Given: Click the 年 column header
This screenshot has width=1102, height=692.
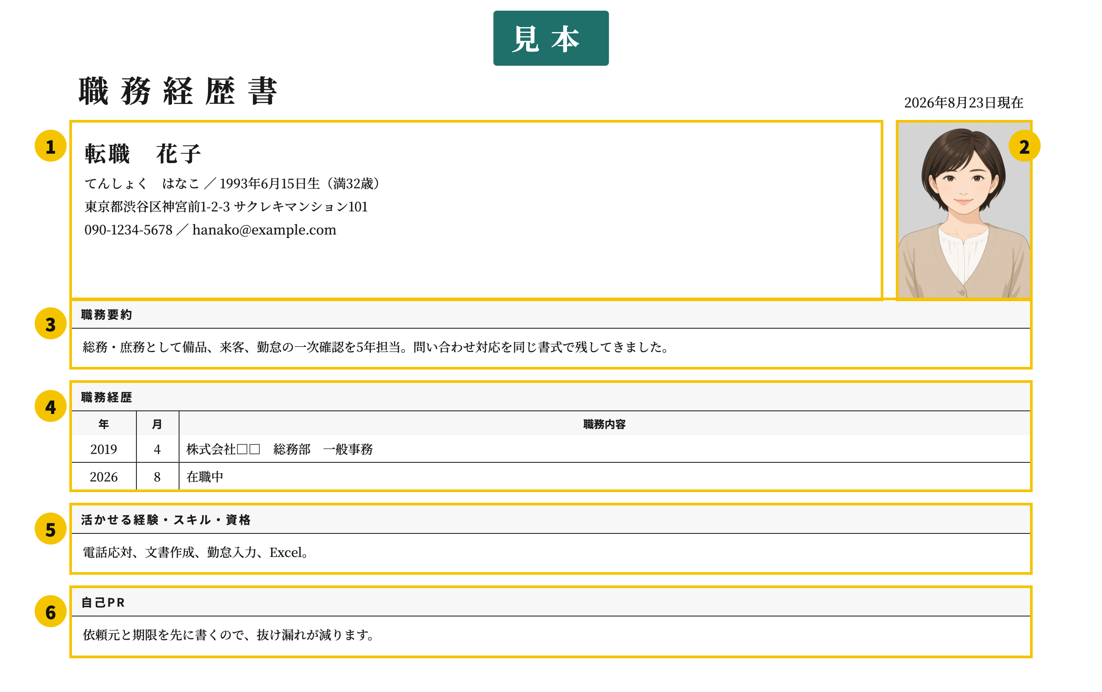Looking at the screenshot, I should tap(104, 424).
